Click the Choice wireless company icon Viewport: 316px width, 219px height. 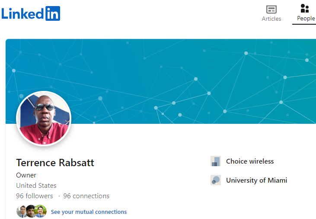coord(216,161)
